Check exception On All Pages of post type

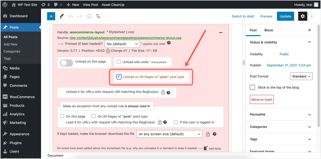pyautogui.click(x=94, y=116)
